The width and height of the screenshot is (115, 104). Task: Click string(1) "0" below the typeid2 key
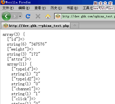[26, 84]
